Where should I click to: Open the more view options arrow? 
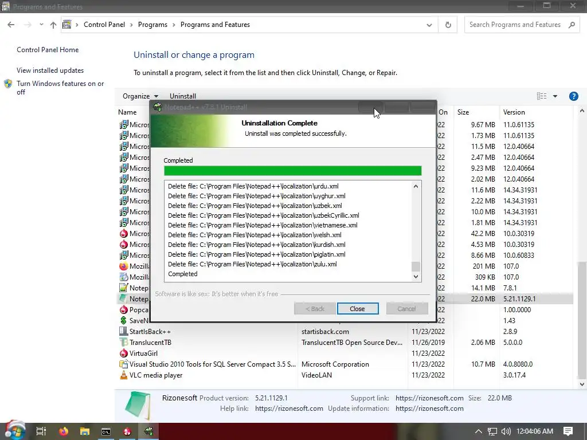click(x=555, y=96)
